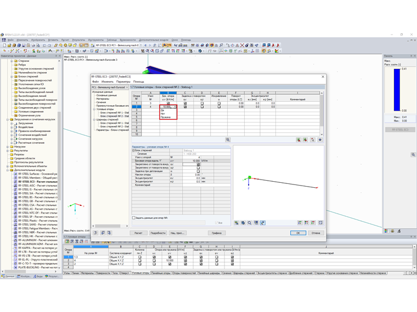Screen dimensions: 417x312
Task: Click the 'Расчет' button in the dialog
Action: (138, 233)
